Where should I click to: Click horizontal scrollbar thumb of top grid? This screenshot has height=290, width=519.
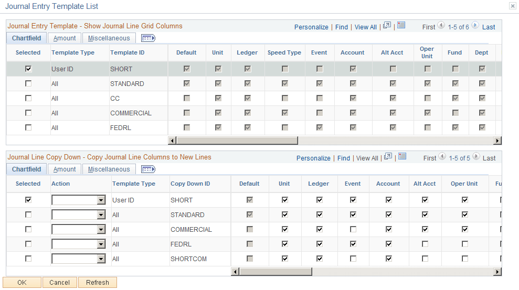pyautogui.click(x=237, y=141)
